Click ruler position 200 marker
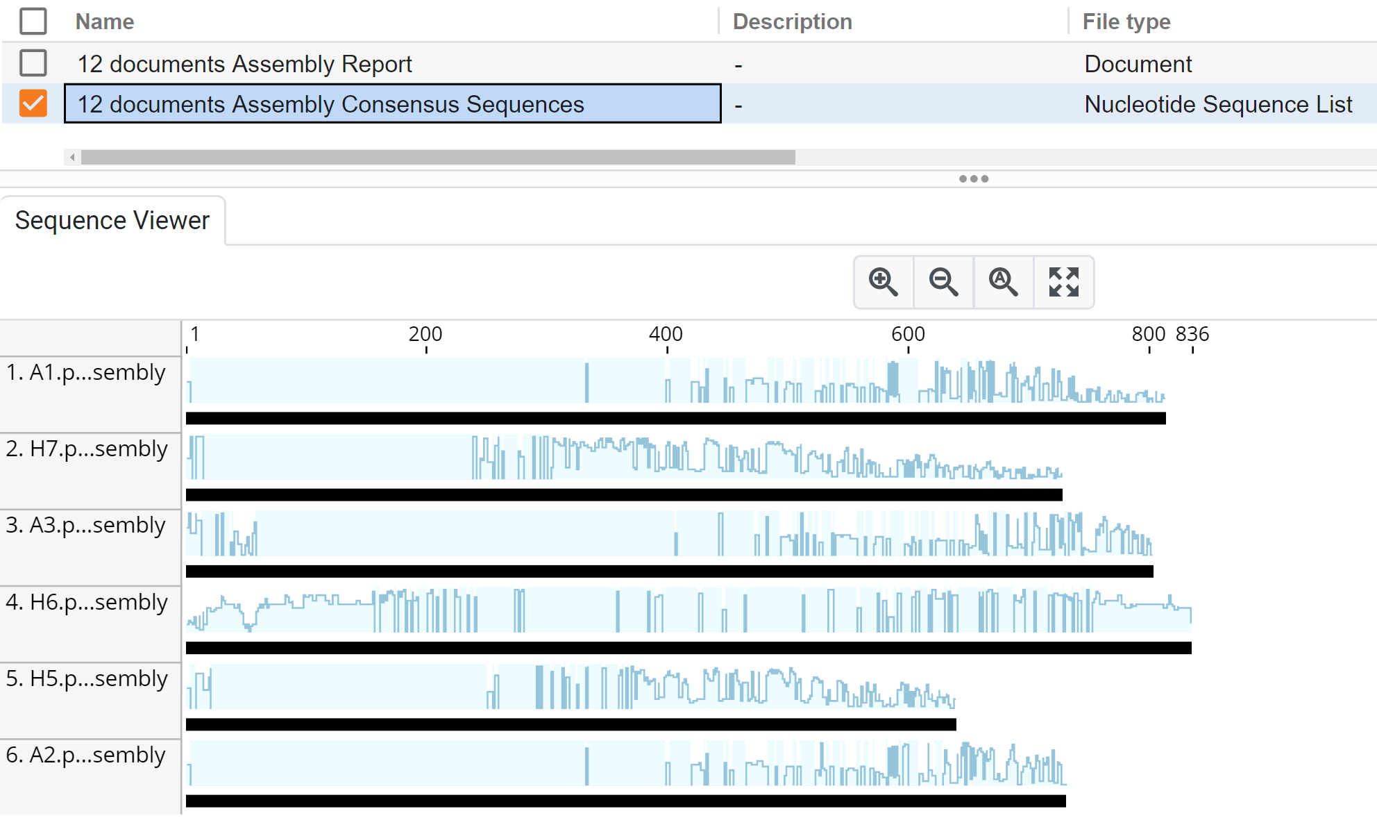The image size is (1377, 818). 425,335
